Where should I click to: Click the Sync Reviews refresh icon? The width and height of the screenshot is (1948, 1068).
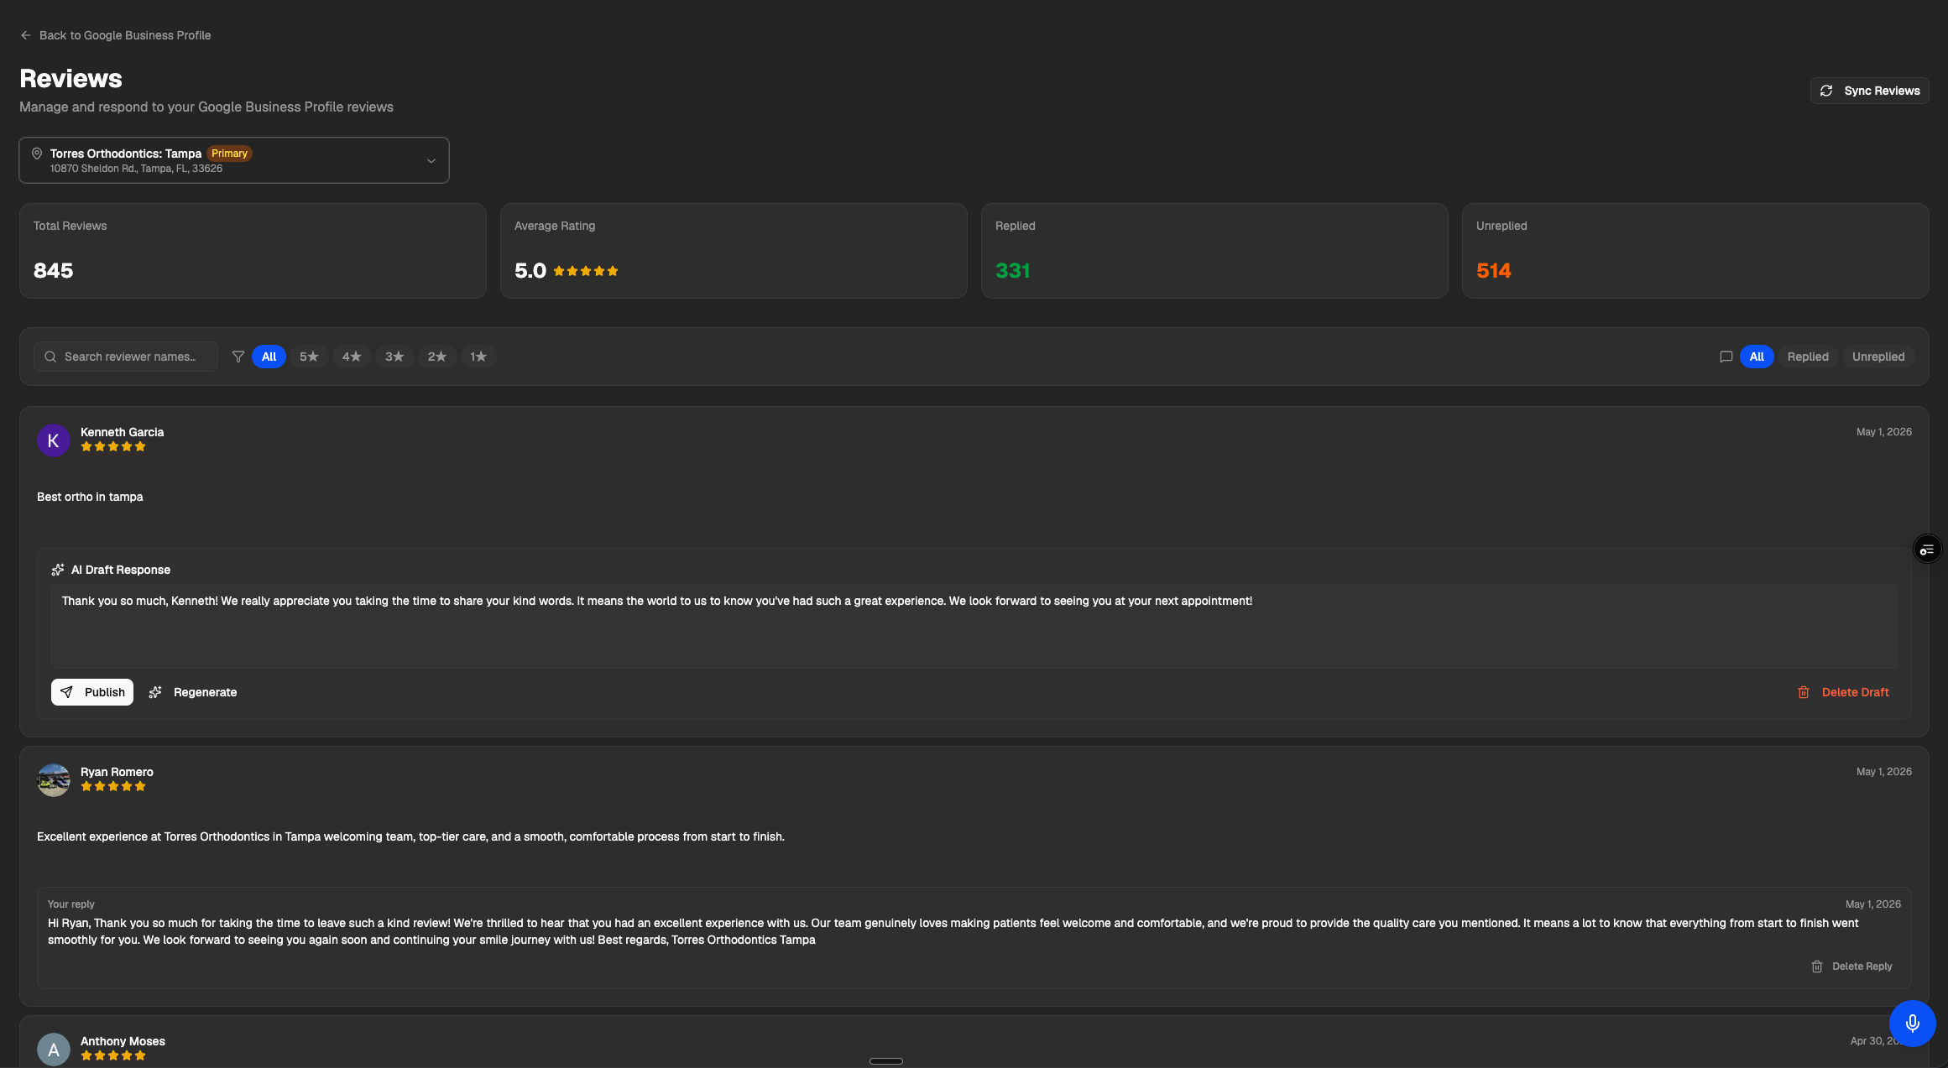pos(1826,91)
